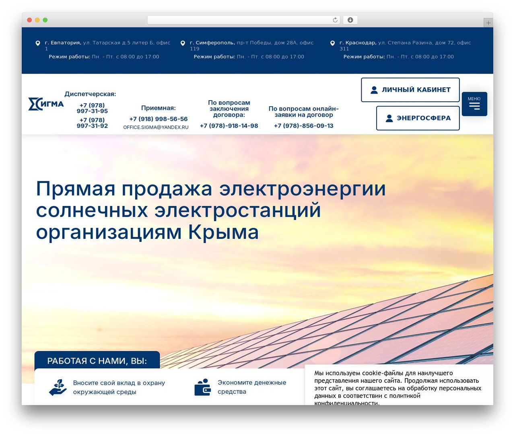
Task: Click email OFFICE.SIGMA@YANDEX.RU
Action: [x=156, y=127]
